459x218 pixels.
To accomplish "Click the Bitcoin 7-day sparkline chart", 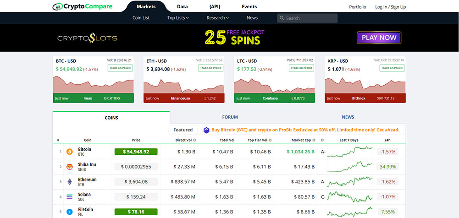I will tap(350, 152).
